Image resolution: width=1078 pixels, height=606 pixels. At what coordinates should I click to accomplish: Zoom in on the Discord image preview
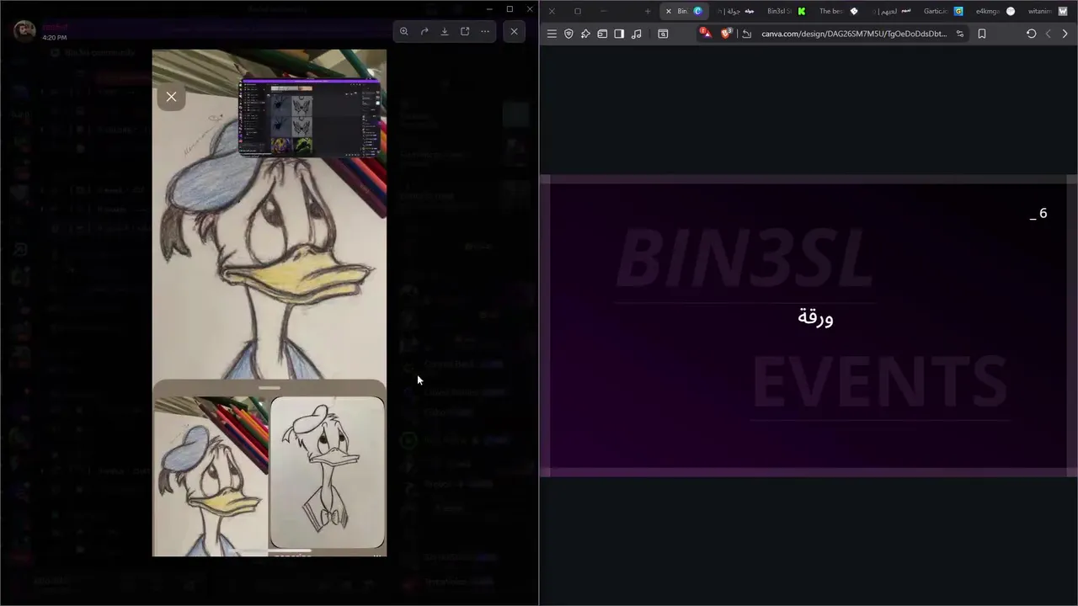[404, 31]
